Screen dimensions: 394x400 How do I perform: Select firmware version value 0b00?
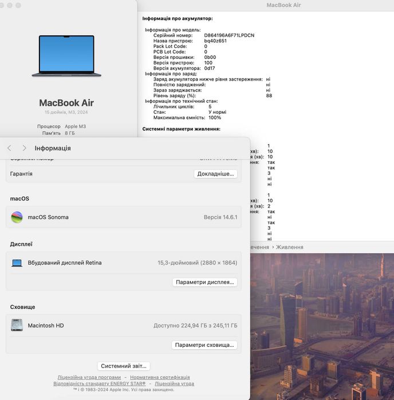point(210,57)
